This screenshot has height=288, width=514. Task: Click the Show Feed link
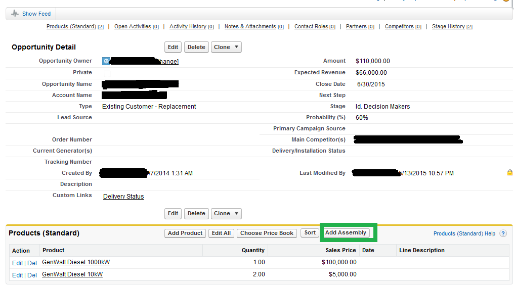pos(36,14)
